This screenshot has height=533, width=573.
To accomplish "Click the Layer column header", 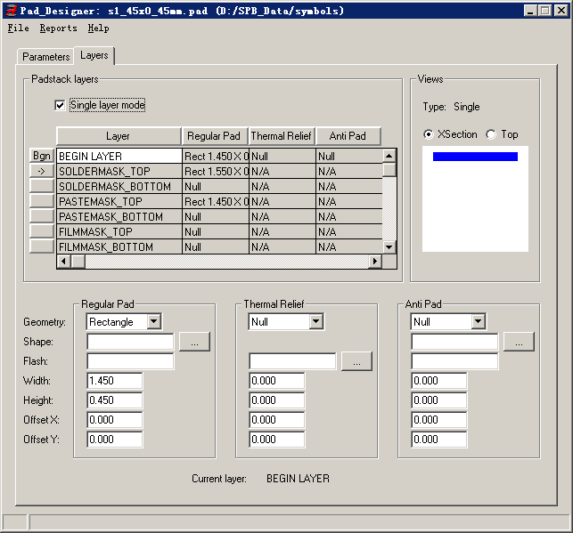I will tap(119, 136).
